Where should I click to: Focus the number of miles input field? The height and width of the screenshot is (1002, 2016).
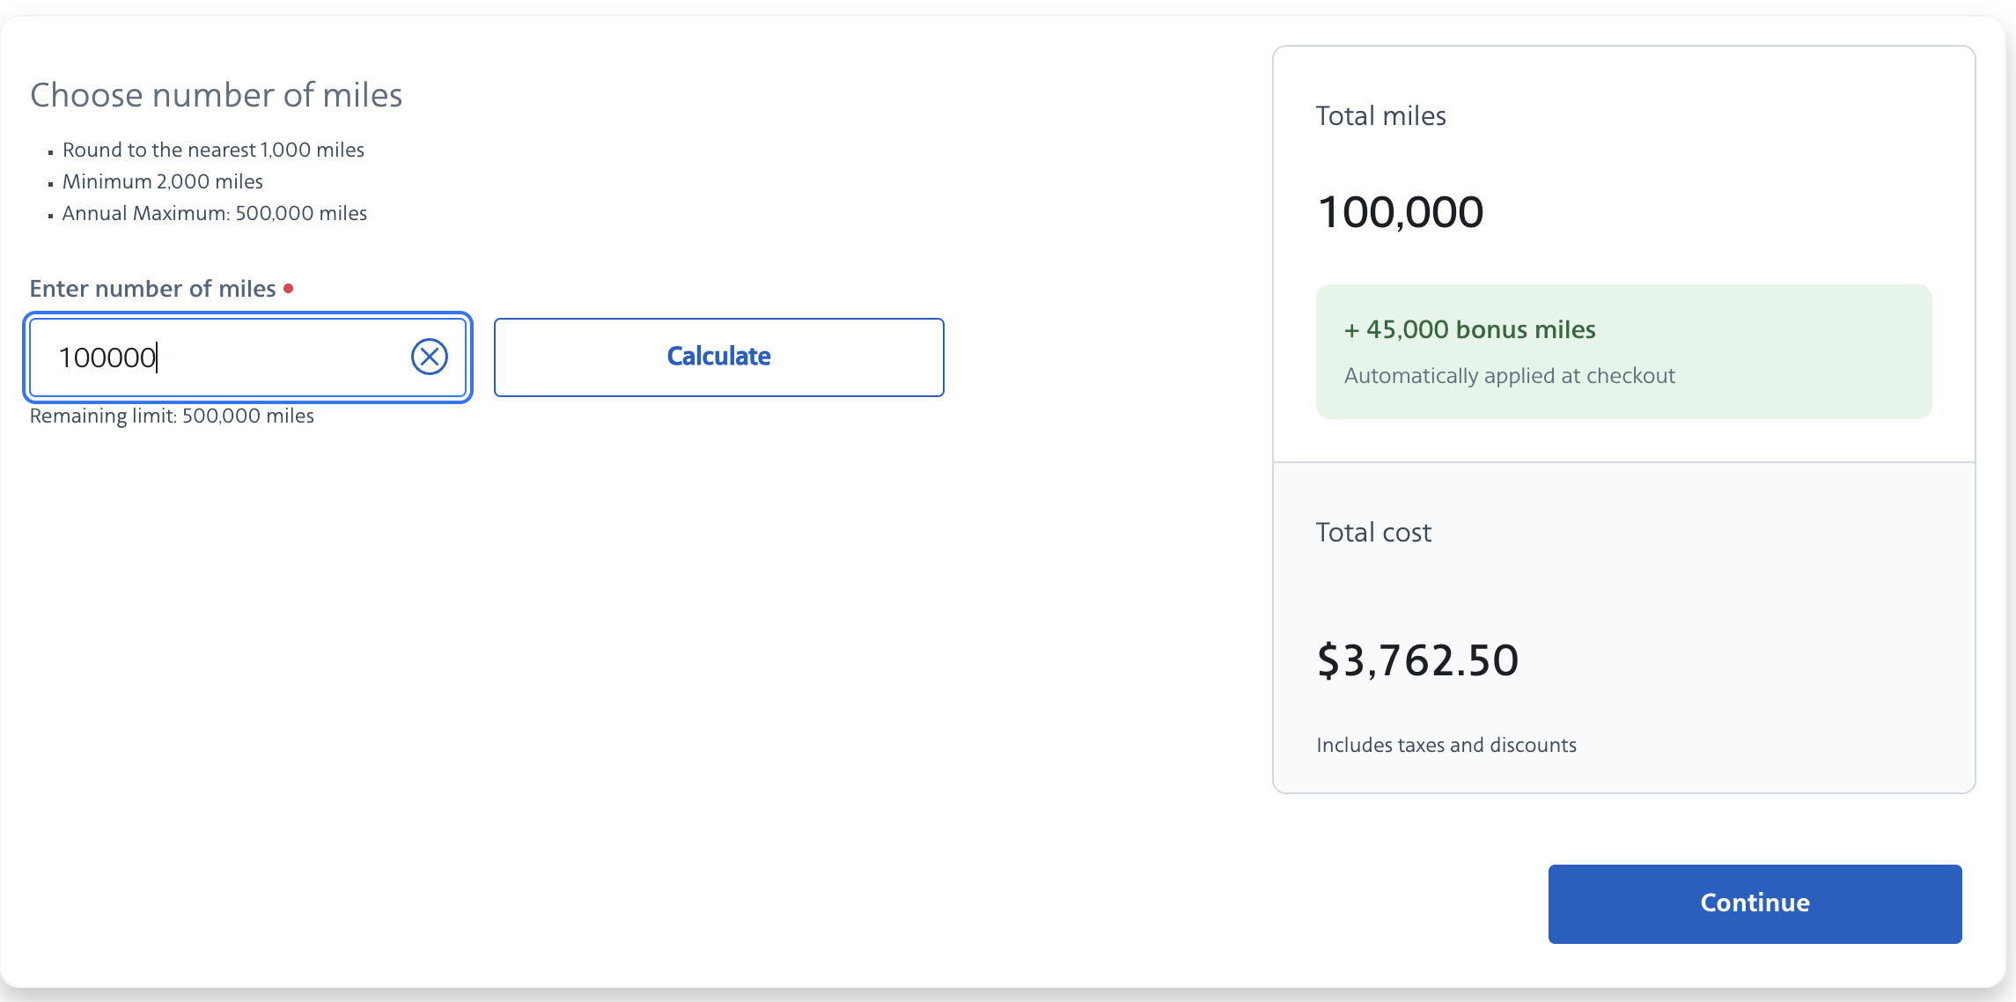pos(247,357)
